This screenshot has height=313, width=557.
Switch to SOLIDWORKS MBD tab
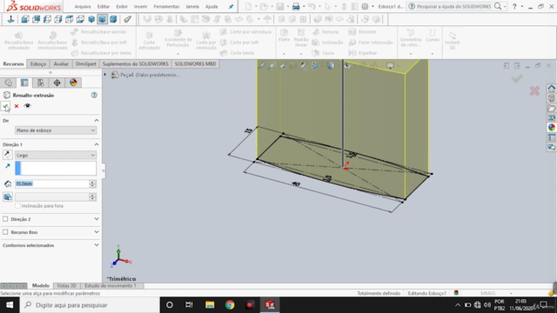point(195,63)
